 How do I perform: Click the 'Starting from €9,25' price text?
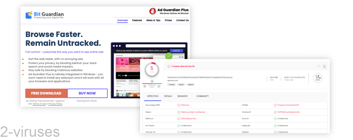click(x=87, y=101)
